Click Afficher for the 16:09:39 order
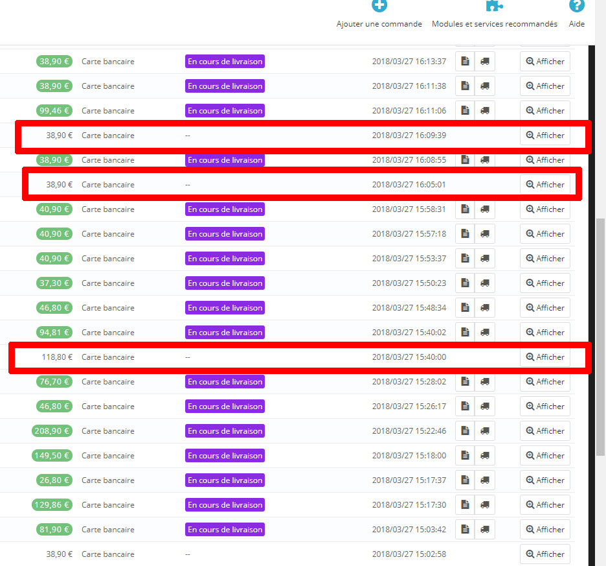Image resolution: width=606 pixels, height=566 pixels. pos(545,135)
